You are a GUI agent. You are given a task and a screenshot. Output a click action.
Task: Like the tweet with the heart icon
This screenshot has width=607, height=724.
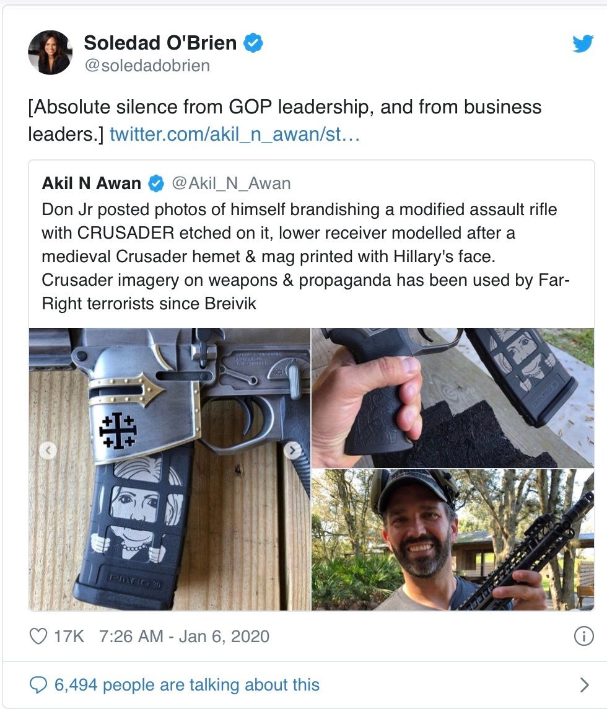38,637
